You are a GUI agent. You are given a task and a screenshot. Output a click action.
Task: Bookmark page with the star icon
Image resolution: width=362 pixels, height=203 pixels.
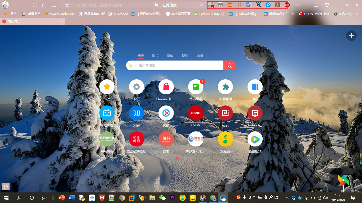coord(67,5)
